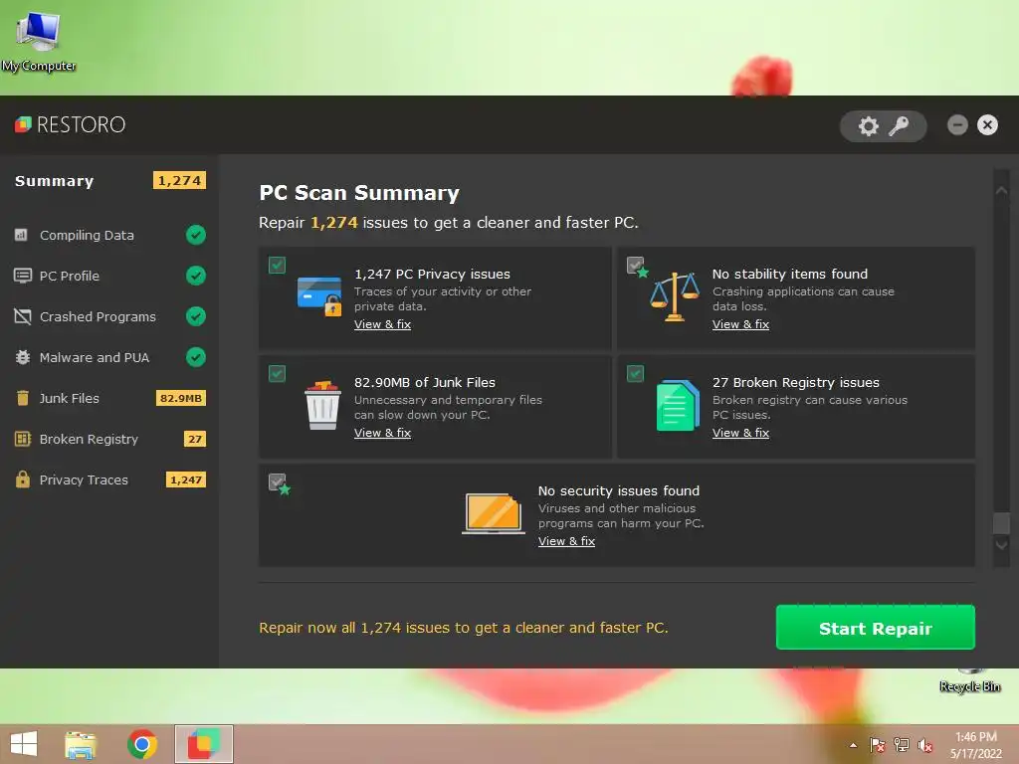
Task: Open View & fix for Broken Registry
Action: [740, 433]
